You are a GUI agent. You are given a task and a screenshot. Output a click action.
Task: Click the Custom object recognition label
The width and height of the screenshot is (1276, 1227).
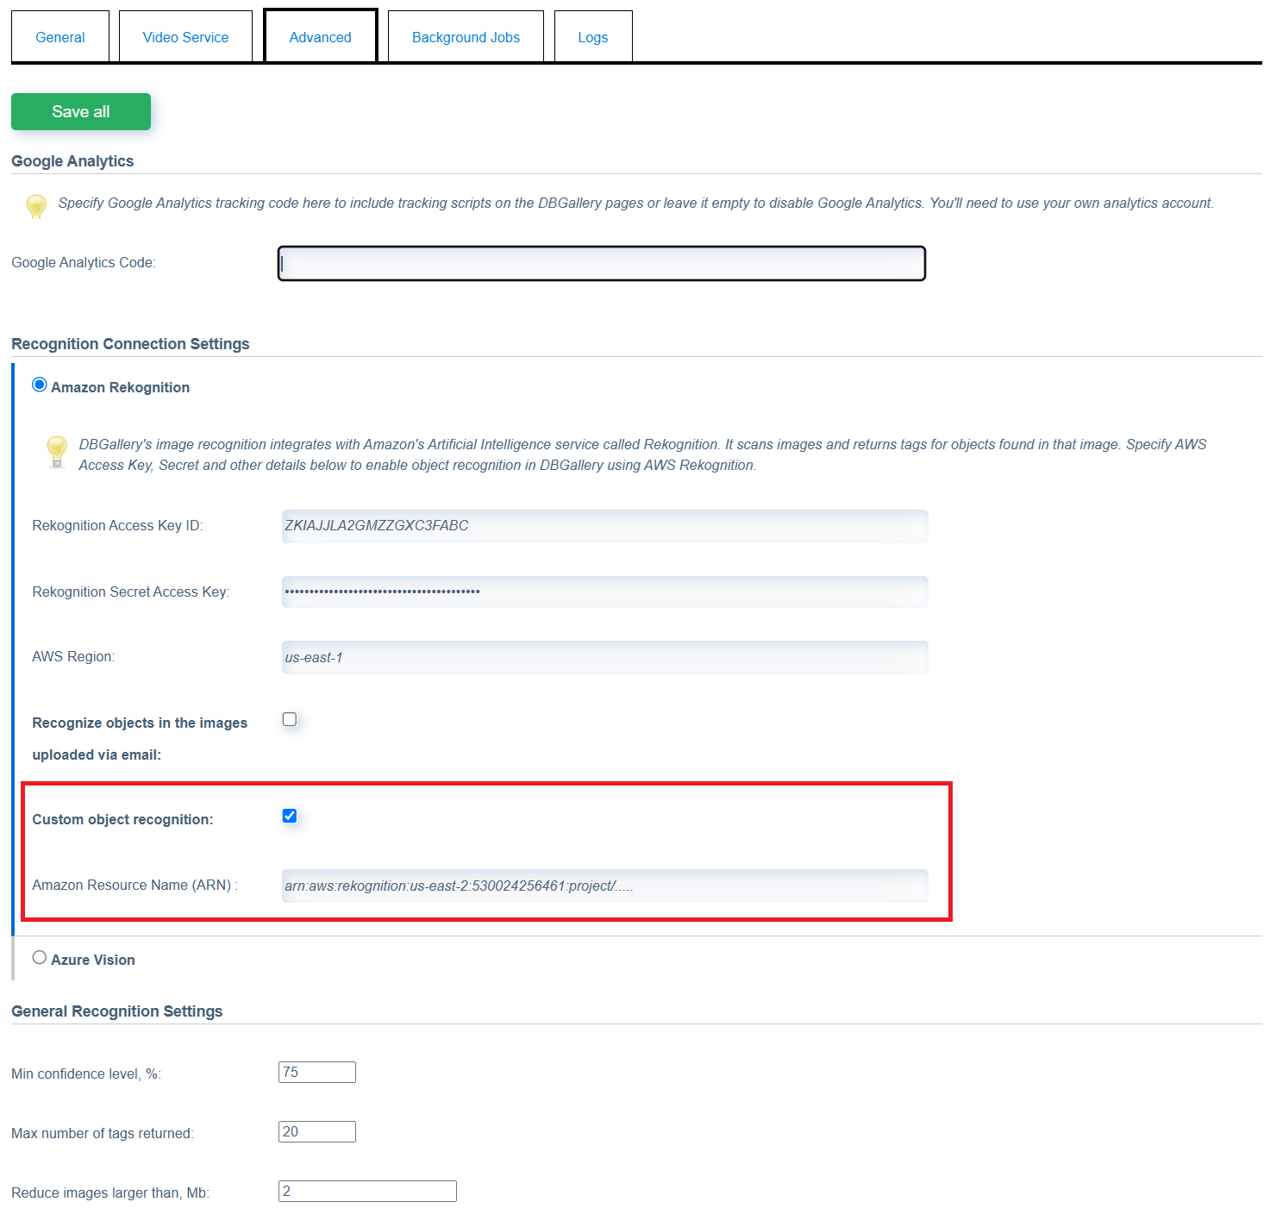click(x=122, y=820)
